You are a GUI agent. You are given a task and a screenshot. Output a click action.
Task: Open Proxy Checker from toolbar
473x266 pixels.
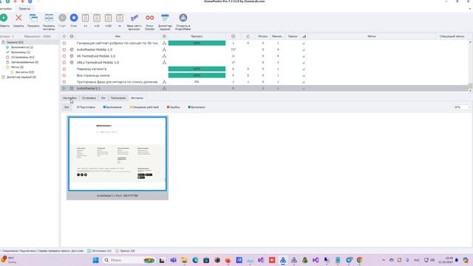pos(149,18)
